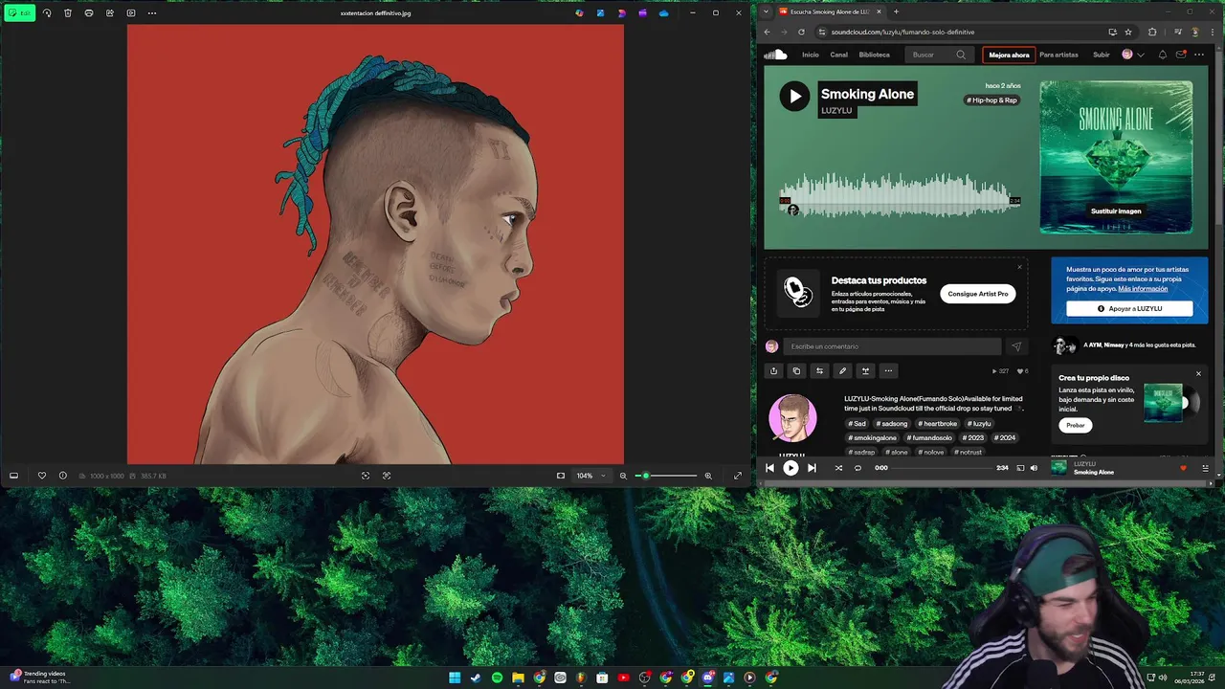Click the Hip-hop & Rap tag
This screenshot has width=1225, height=689.
[991, 100]
